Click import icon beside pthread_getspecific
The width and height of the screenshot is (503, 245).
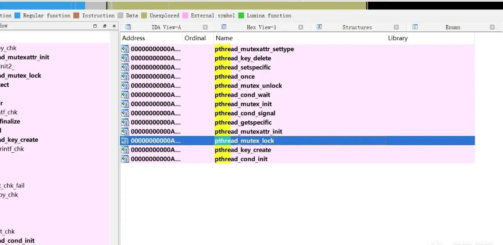125,122
